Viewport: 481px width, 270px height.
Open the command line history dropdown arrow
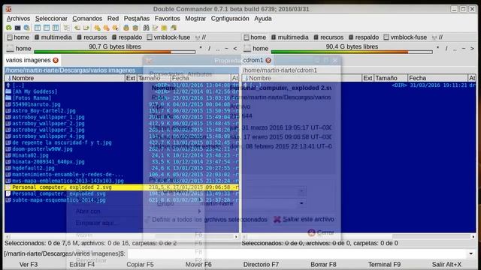(x=471, y=253)
